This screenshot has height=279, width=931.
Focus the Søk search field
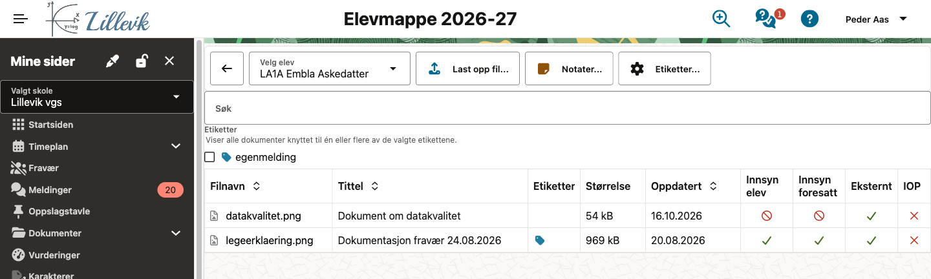pyautogui.click(x=568, y=108)
